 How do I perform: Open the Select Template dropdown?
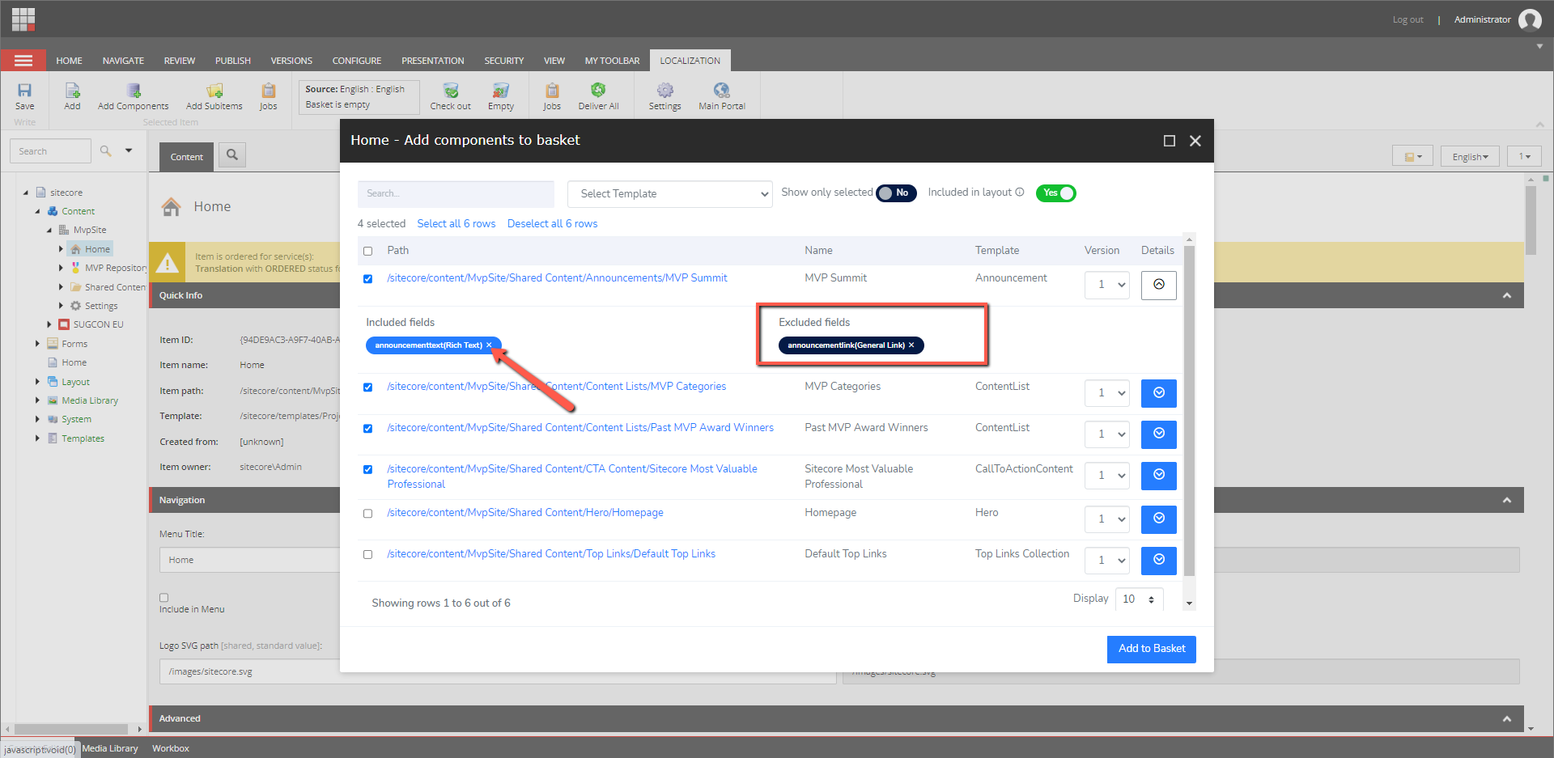tap(670, 194)
